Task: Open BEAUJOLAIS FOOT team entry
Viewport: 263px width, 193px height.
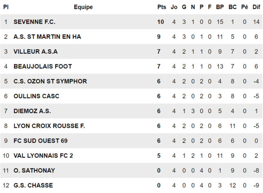Action: pyautogui.click(x=43, y=66)
